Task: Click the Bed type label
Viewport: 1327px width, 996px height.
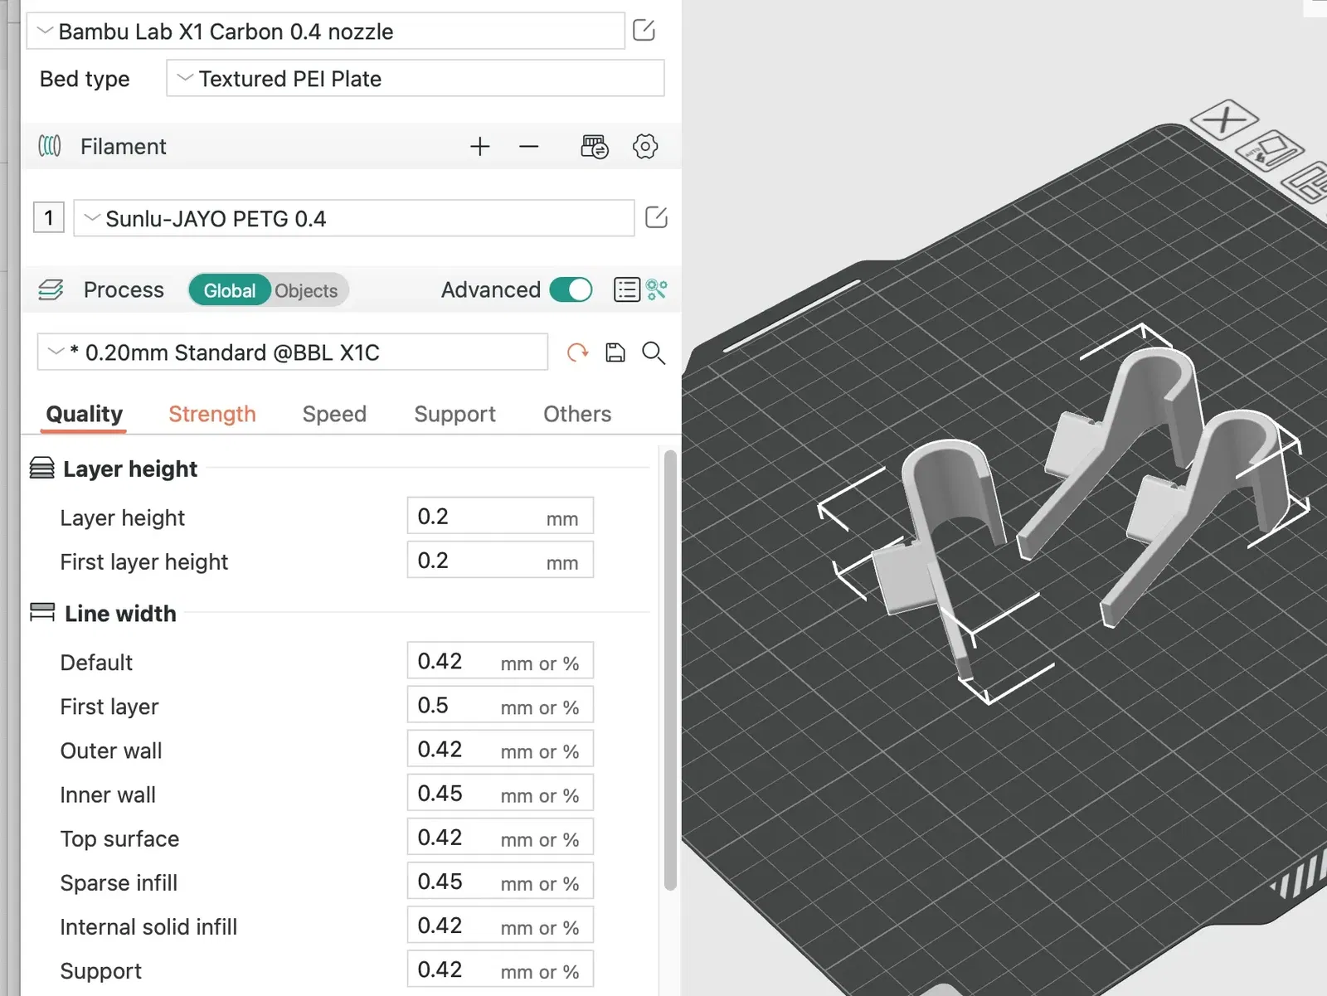Action: coord(85,79)
